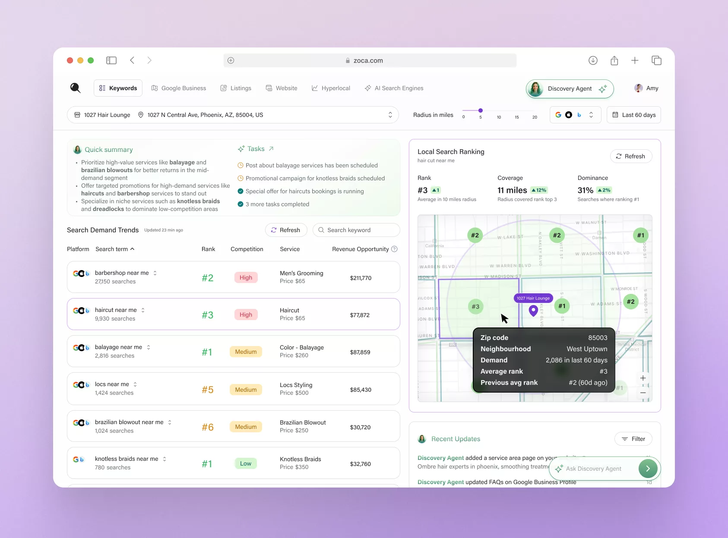Click the High competition badge for barbershop

246,277
